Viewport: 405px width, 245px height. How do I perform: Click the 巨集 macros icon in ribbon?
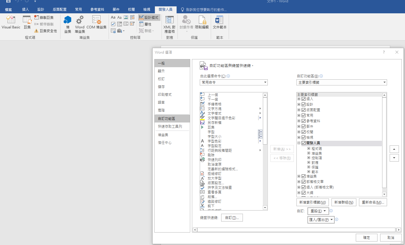(x=27, y=22)
